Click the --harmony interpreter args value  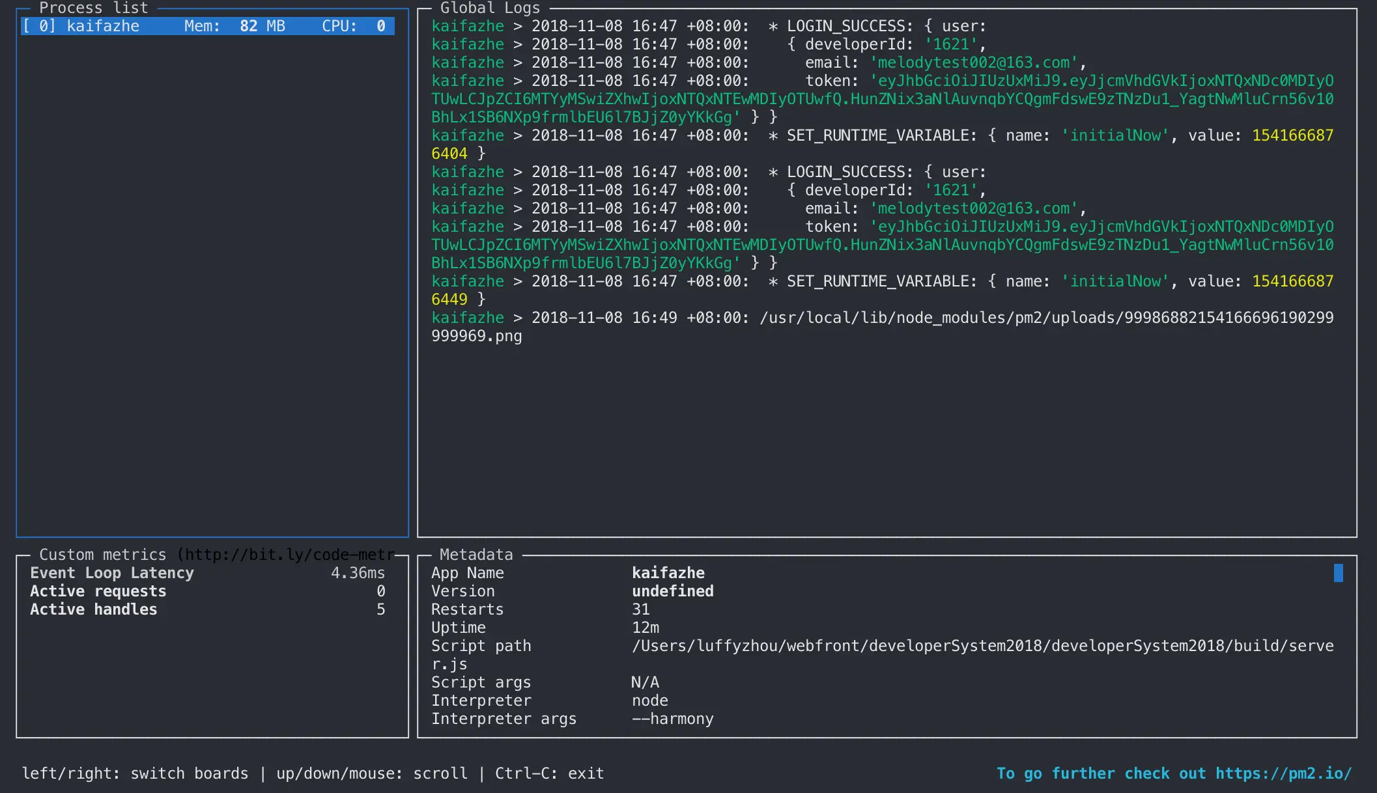pos(673,719)
